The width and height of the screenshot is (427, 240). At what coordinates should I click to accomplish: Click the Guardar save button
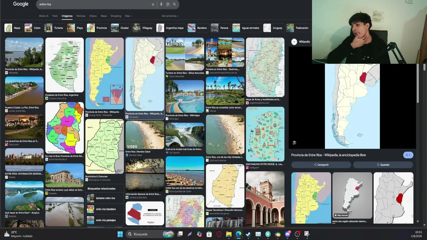click(x=383, y=165)
